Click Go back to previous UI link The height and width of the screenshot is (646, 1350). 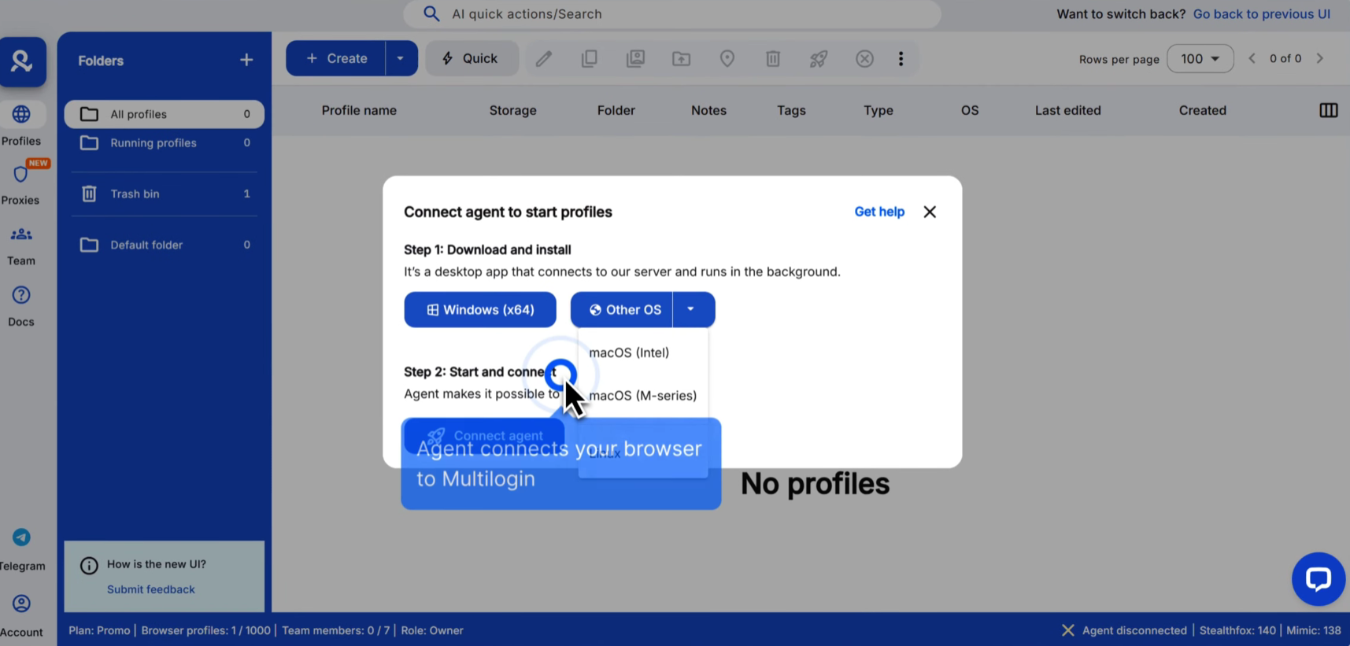tap(1261, 14)
